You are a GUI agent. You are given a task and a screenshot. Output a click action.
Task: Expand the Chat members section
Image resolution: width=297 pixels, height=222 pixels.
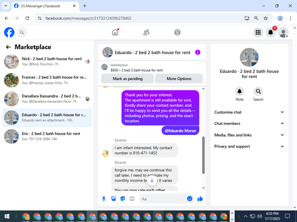pos(249,124)
